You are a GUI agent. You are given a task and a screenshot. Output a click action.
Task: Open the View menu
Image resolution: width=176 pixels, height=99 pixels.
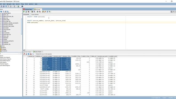click(x=4, y=4)
